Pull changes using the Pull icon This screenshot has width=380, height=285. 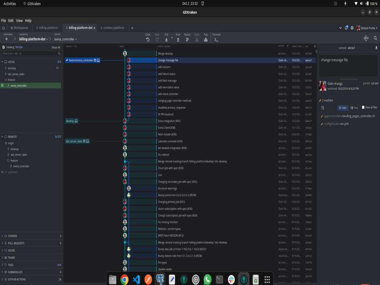click(166, 40)
